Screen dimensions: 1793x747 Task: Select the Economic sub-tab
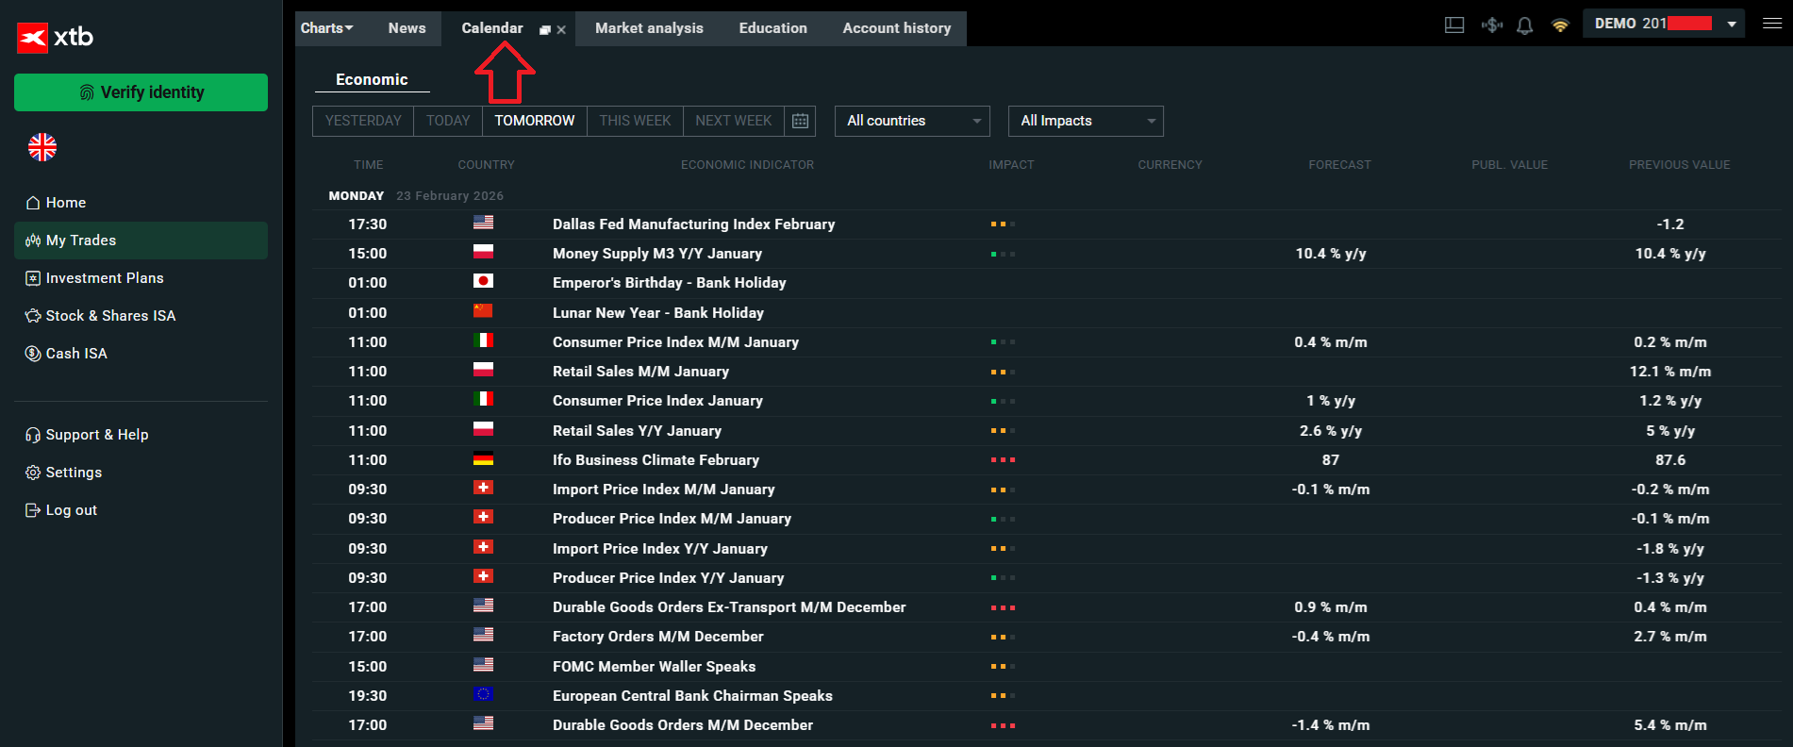point(372,80)
